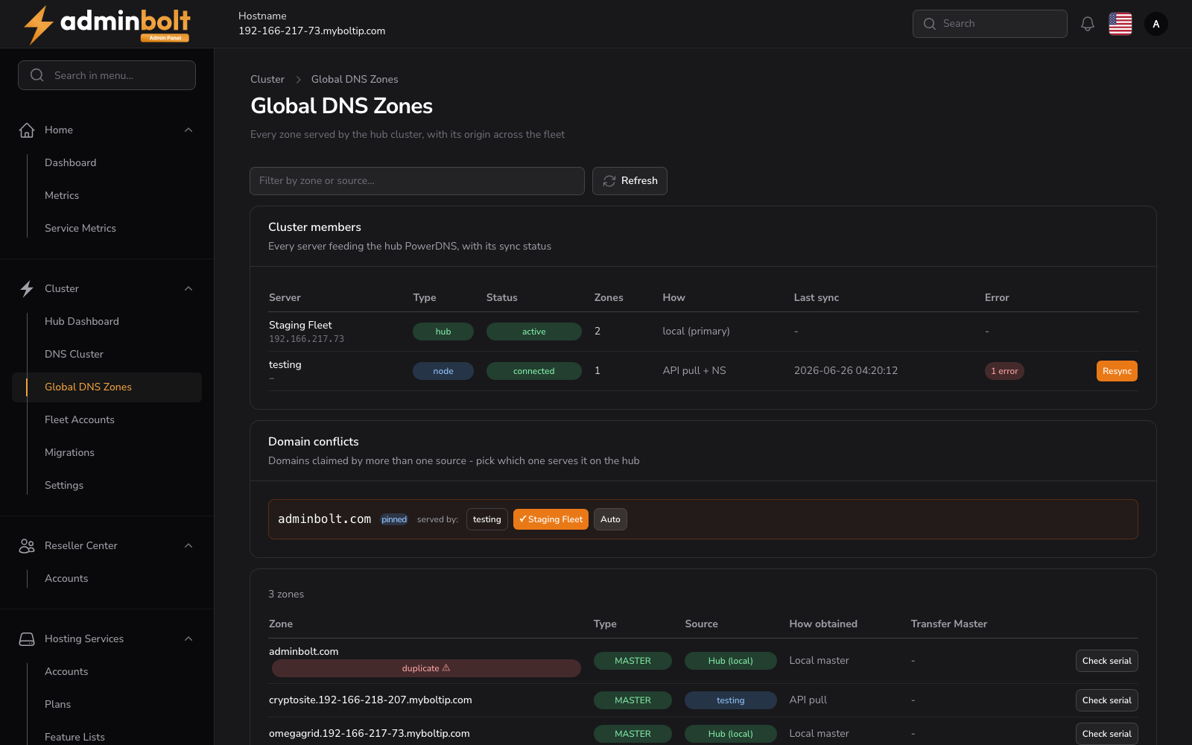Click the cryptosite.192-166-218-207.myboltip.com zone
The image size is (1192, 745).
[x=370, y=700]
